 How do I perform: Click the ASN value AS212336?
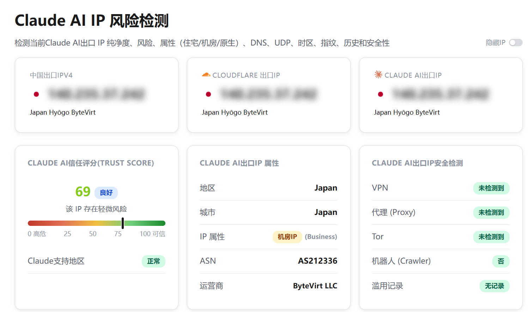pyautogui.click(x=318, y=261)
